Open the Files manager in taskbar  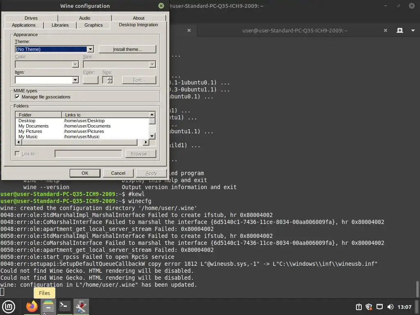[x=48, y=306]
